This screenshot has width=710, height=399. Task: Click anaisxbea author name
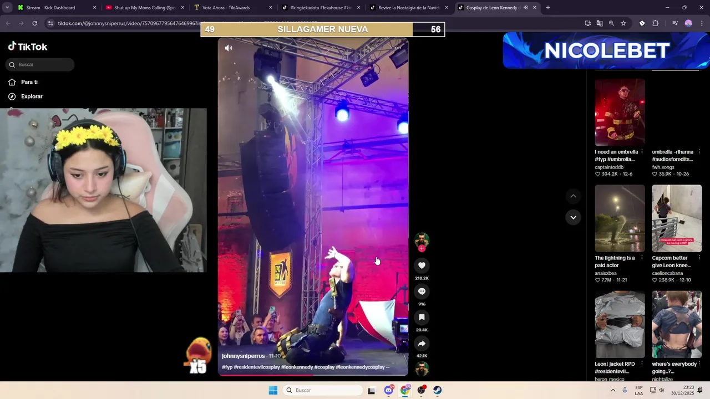(606, 273)
